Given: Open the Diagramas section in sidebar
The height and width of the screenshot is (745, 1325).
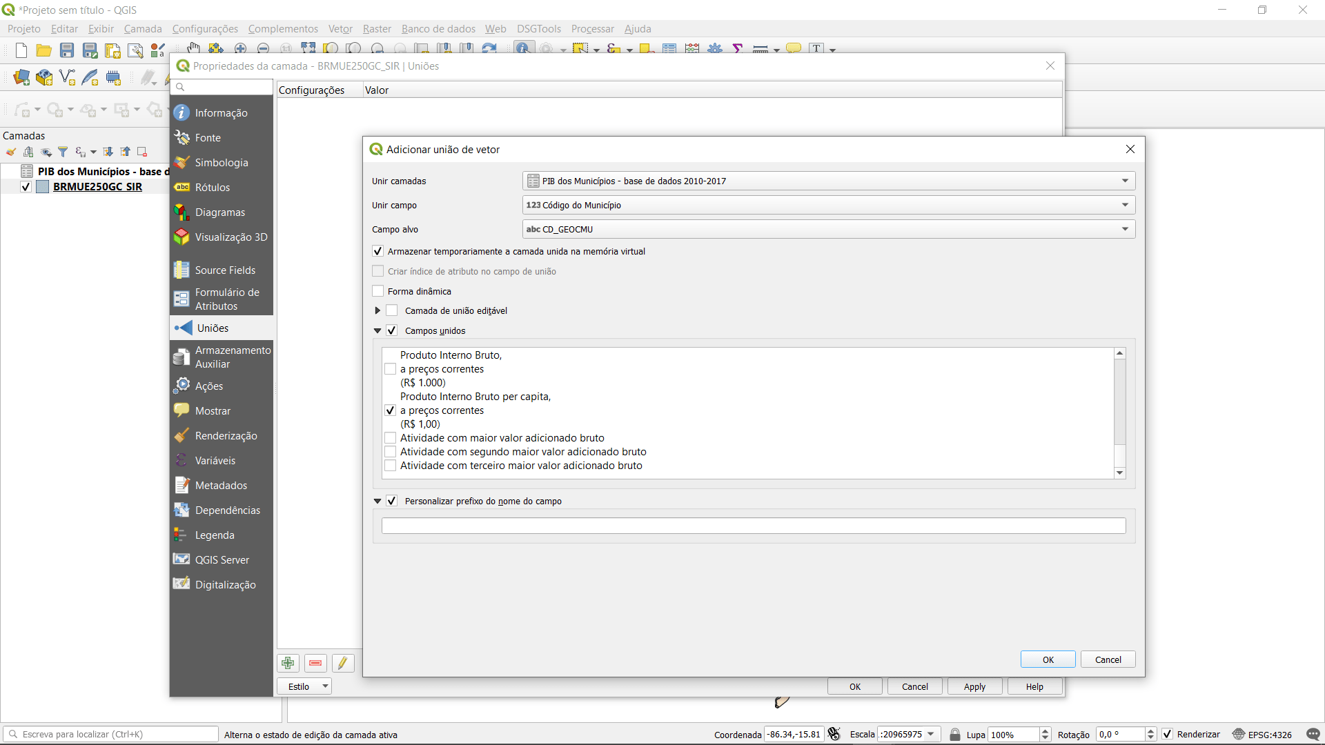Looking at the screenshot, I should click(x=219, y=212).
